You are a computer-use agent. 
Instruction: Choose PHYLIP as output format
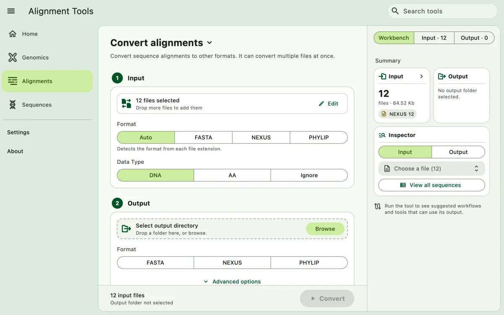[x=309, y=262]
